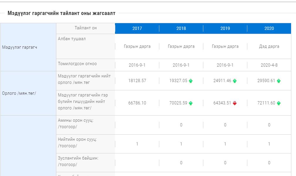Click green up arrow beside 19327.05

[191, 81]
